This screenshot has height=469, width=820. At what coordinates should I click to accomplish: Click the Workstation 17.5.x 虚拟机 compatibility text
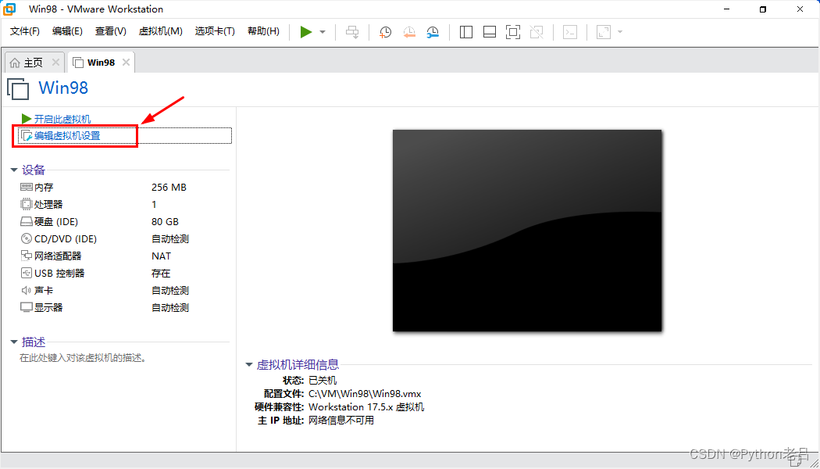click(x=366, y=406)
